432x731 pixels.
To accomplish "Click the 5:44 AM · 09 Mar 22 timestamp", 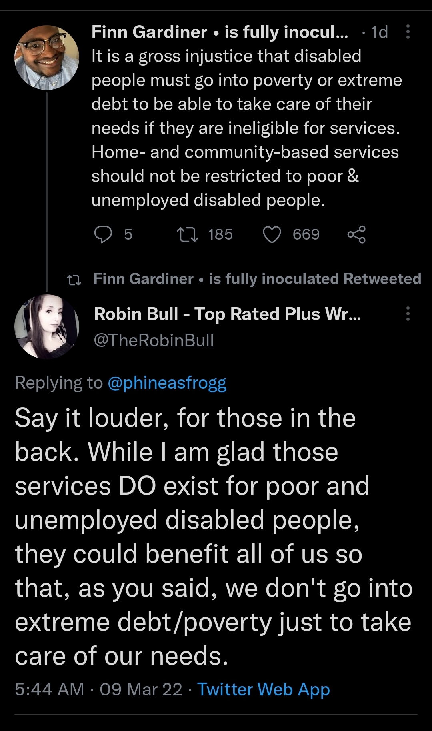I will click(98, 689).
